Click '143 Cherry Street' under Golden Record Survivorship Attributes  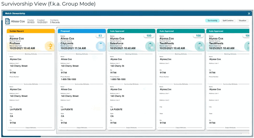[x=19, y=96]
